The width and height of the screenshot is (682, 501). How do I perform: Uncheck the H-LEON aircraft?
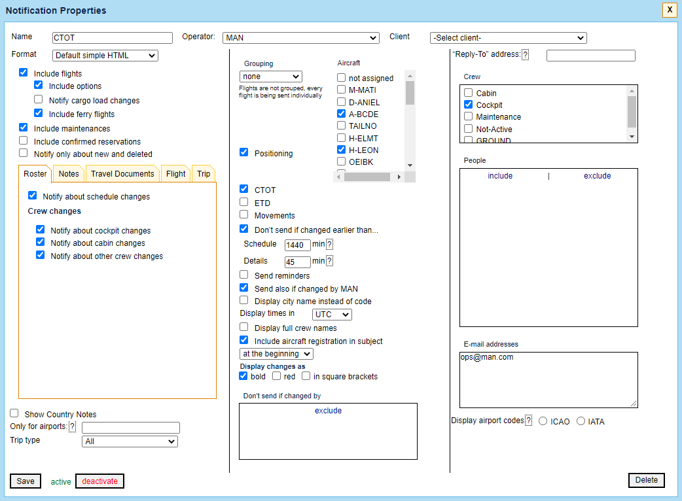pyautogui.click(x=342, y=150)
